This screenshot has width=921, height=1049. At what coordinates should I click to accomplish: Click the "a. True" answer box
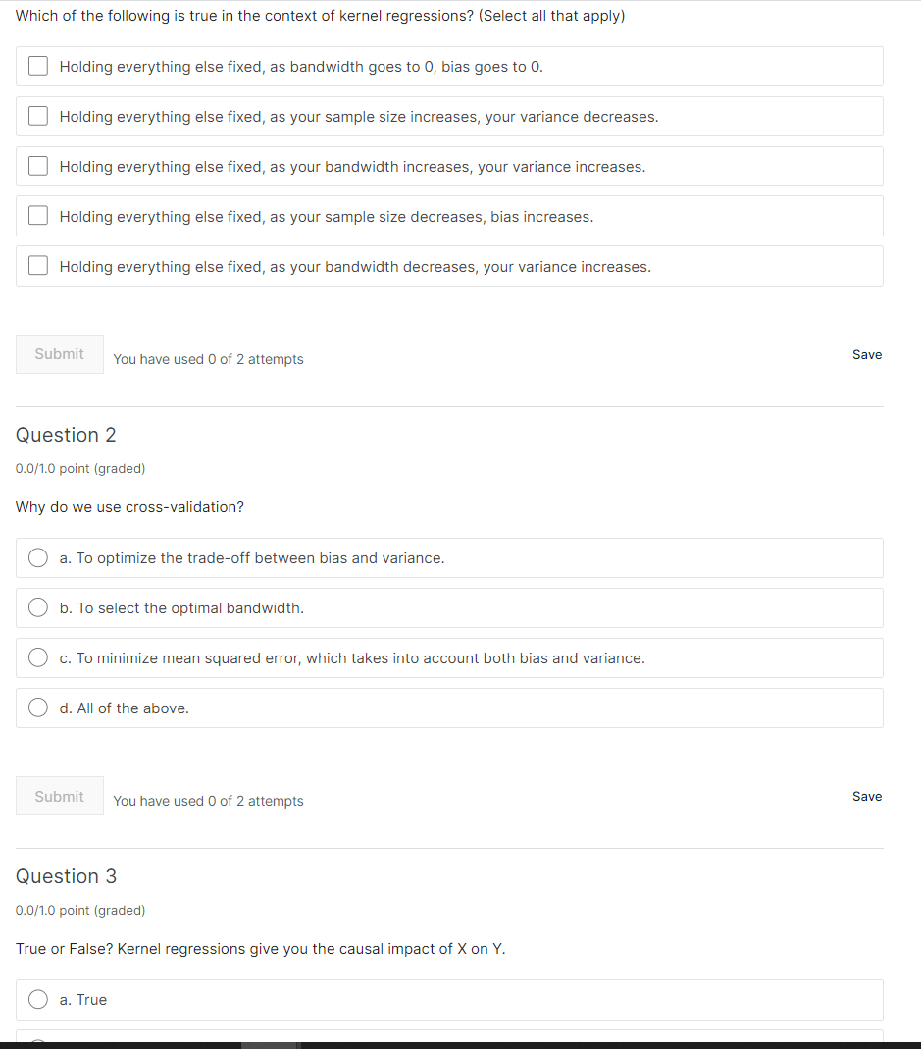[x=449, y=999]
